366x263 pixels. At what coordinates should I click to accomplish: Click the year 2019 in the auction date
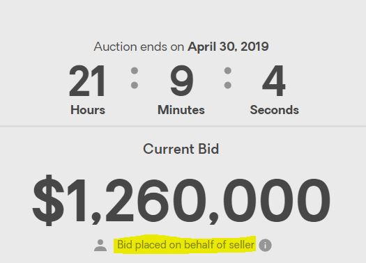click(254, 47)
